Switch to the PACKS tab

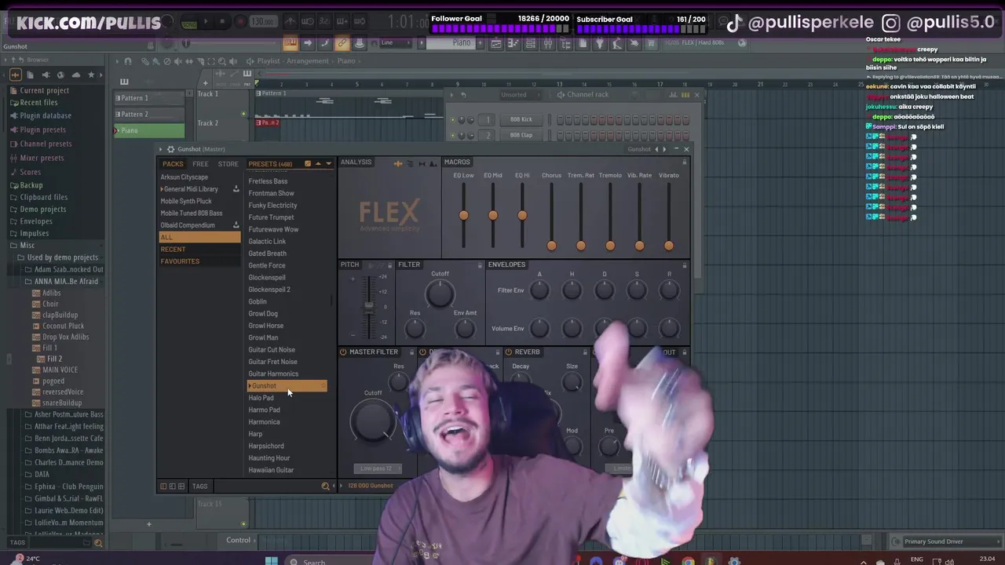tap(173, 164)
